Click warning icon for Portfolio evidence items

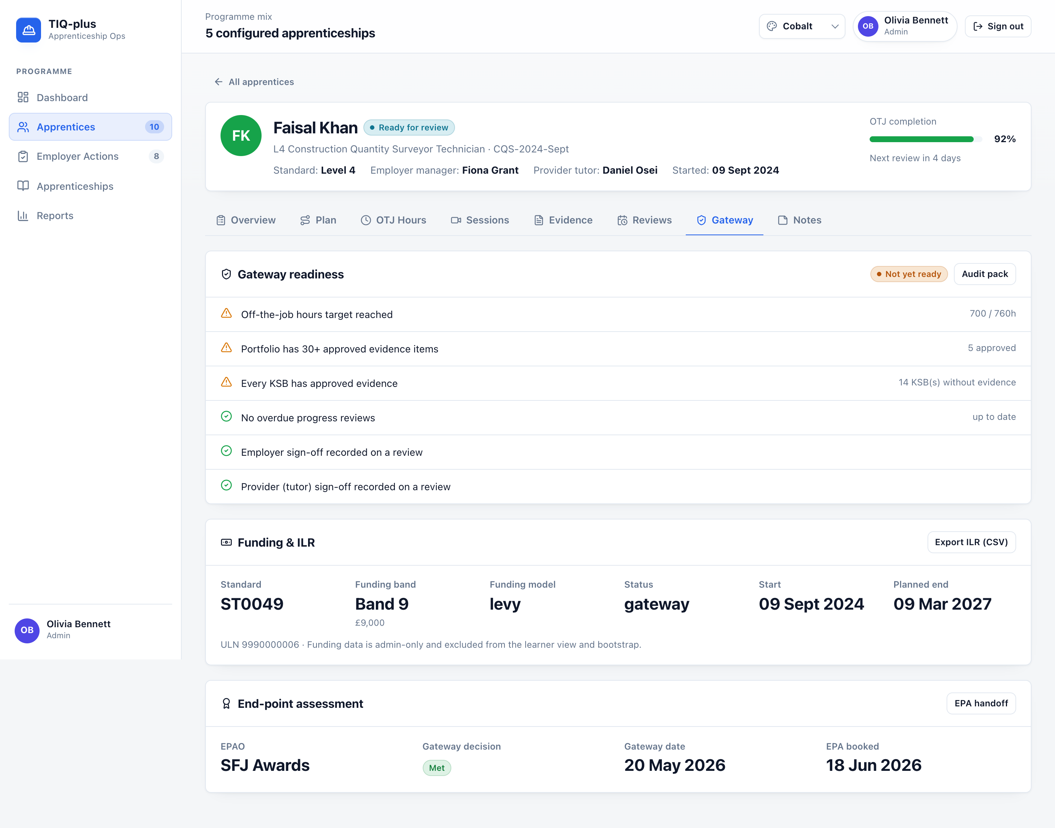click(x=226, y=348)
